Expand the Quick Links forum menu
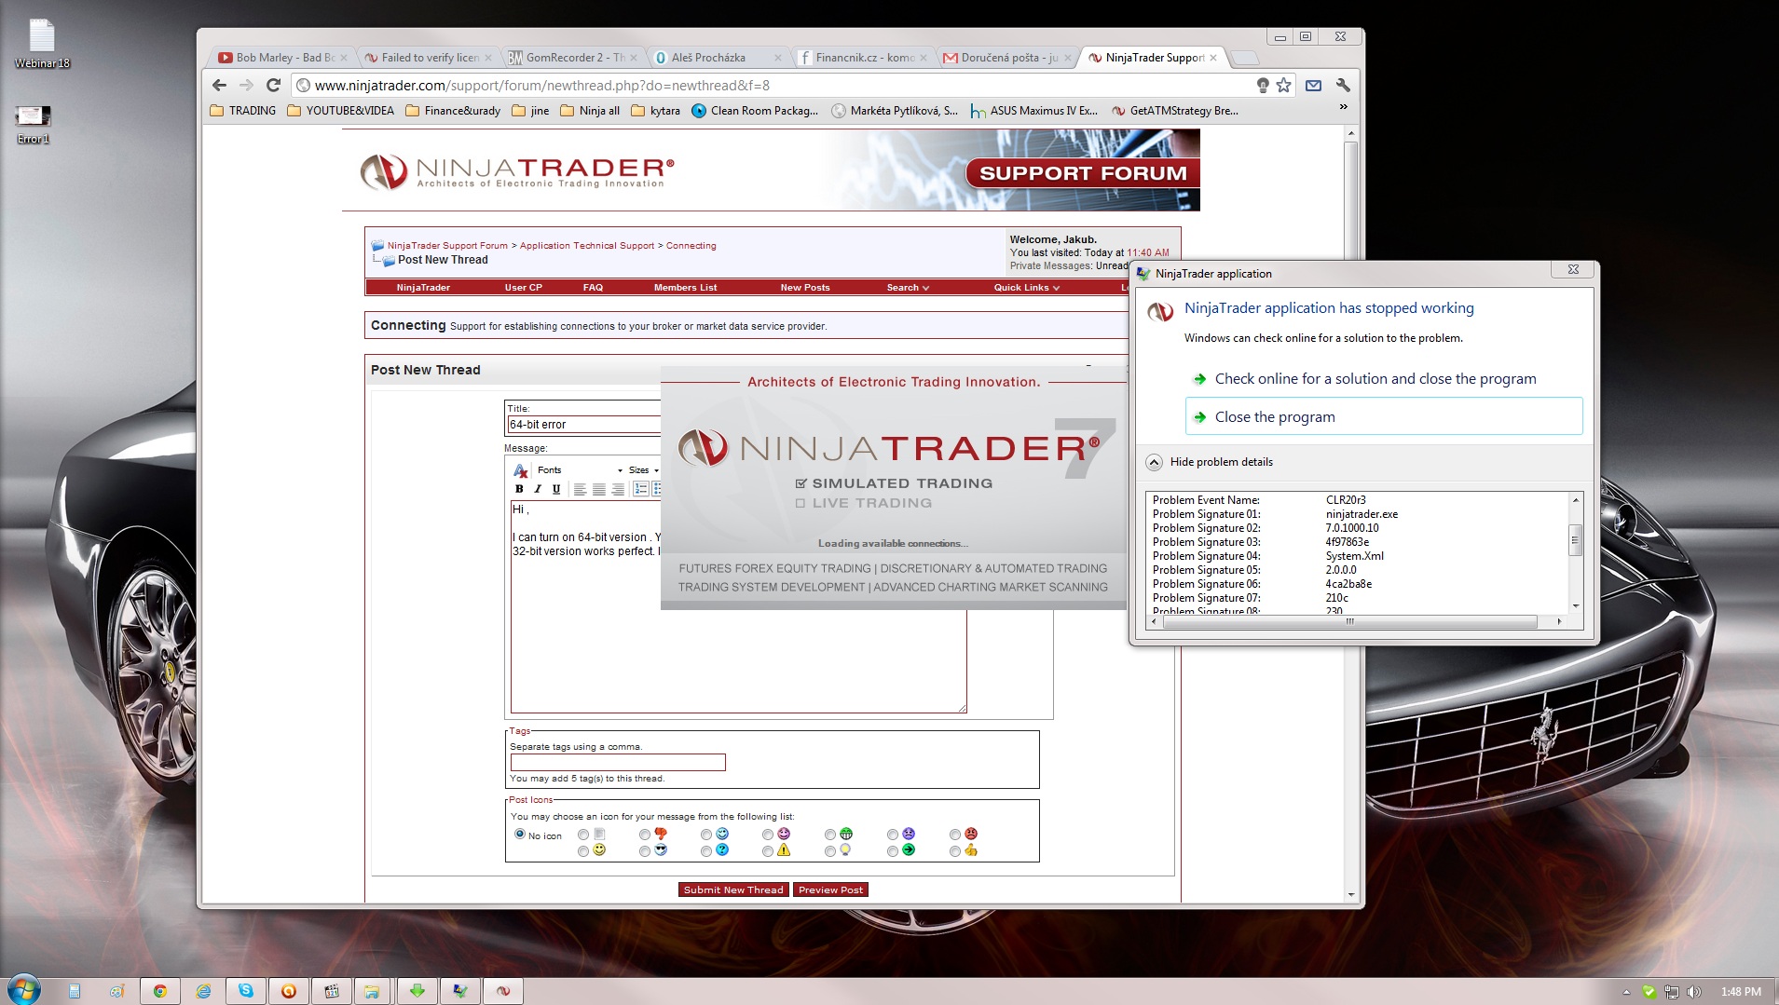Viewport: 1779px width, 1005px height. click(x=1026, y=288)
